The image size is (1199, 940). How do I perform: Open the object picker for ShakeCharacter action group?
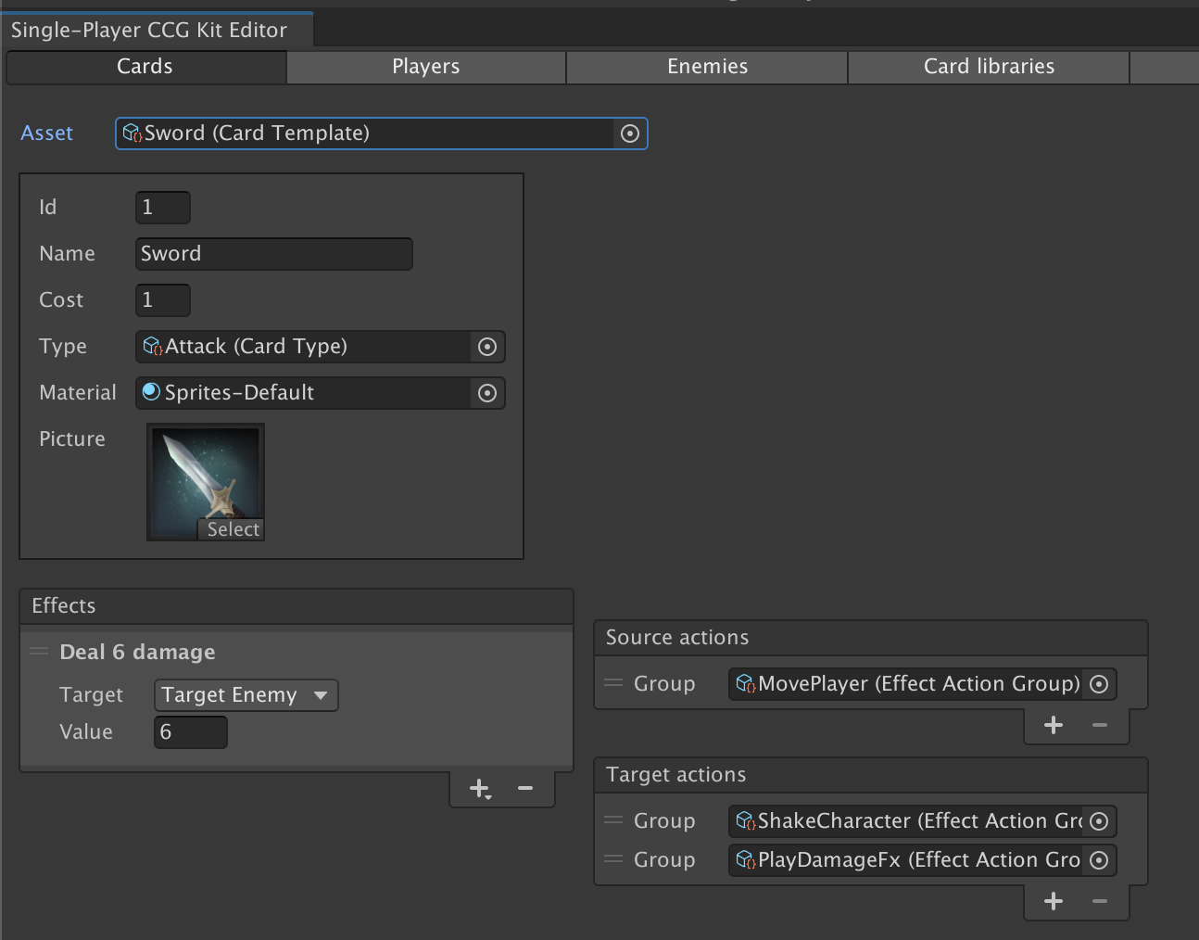pos(1099,820)
